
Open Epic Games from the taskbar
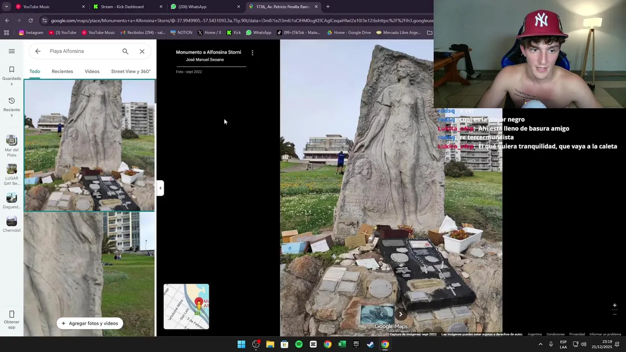(x=357, y=344)
